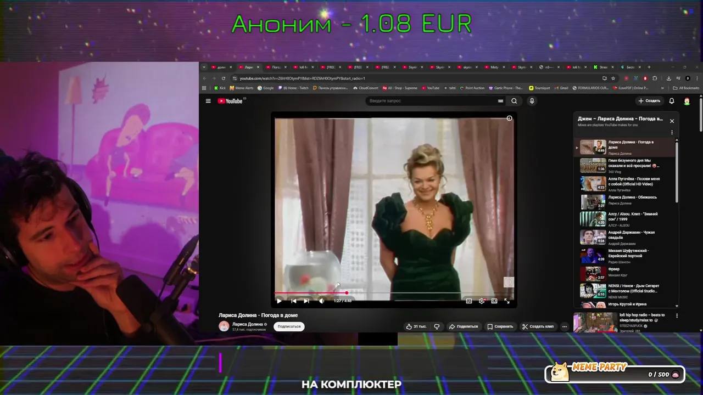Dislike the video
Screen dimensions: 703x395
pyautogui.click(x=437, y=326)
